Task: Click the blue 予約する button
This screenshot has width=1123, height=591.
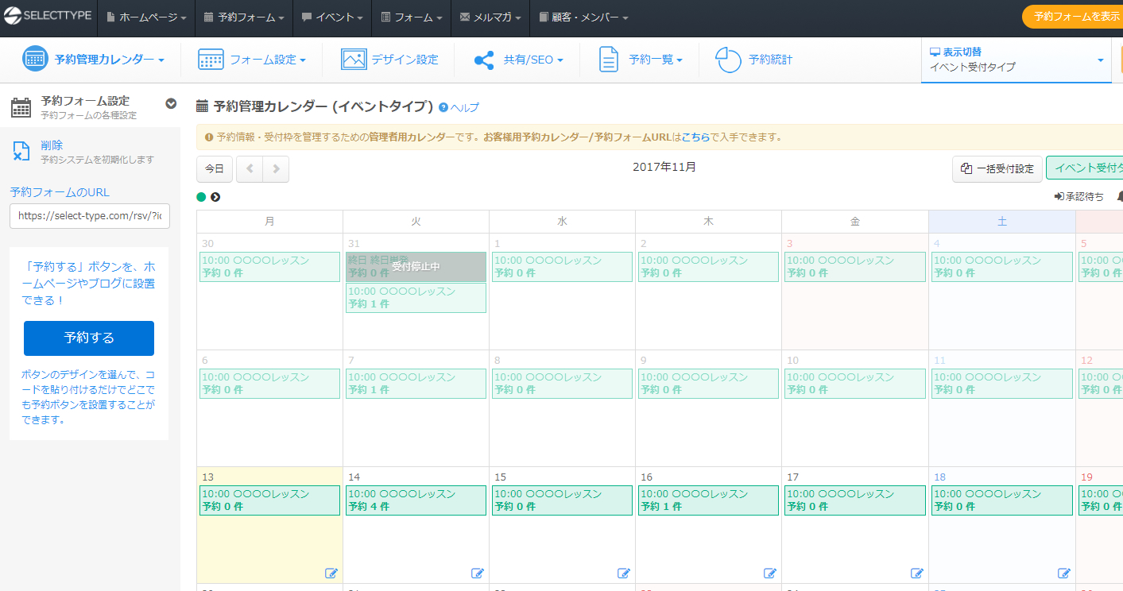Action: pos(89,338)
